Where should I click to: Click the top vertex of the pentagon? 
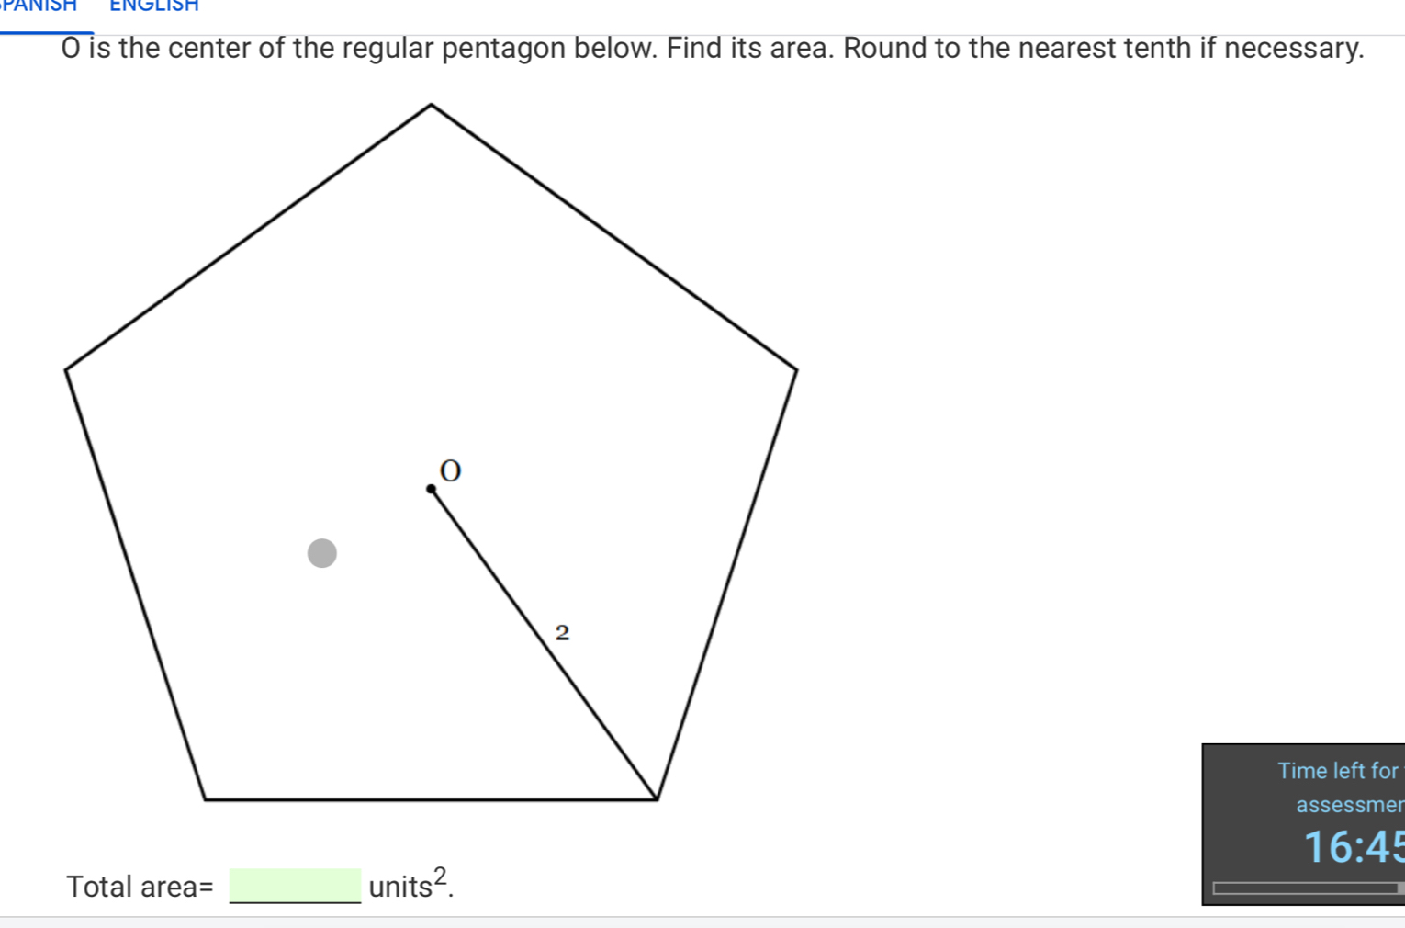430,104
